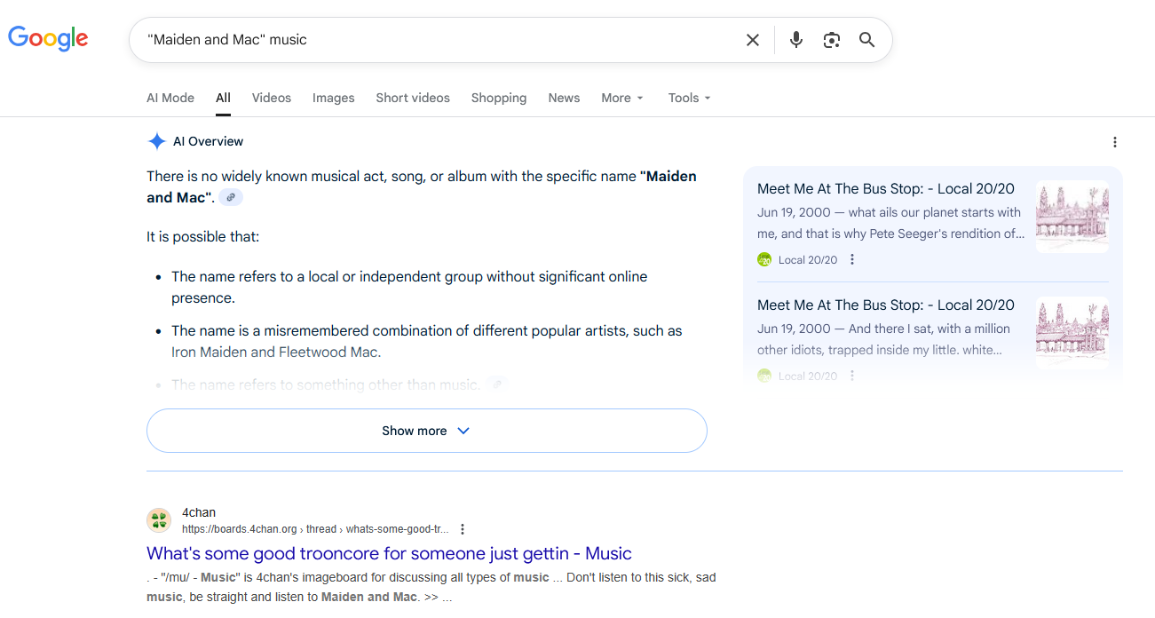
Task: Open three-dot menu of first Local 20/20 card
Action: [852, 259]
